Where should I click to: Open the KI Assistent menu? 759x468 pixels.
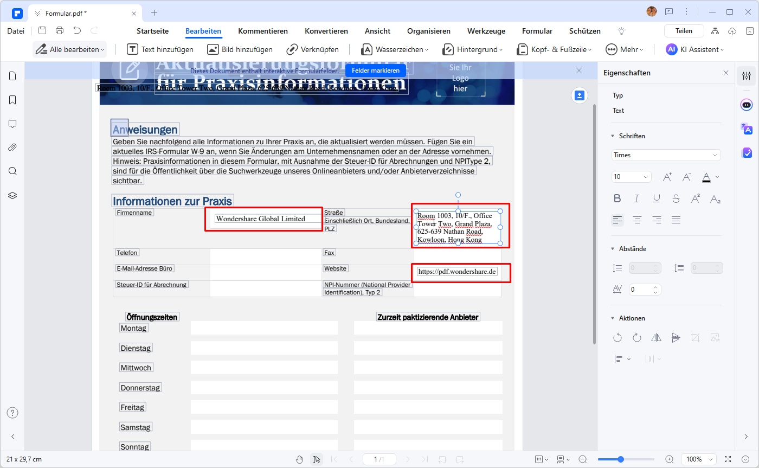tap(696, 49)
